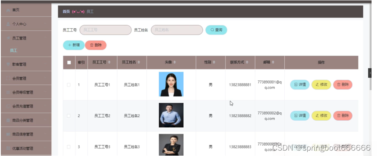Click the icon beside 商品分类管理
This screenshot has width=377, height=156.
pyautogui.click(x=8, y=120)
